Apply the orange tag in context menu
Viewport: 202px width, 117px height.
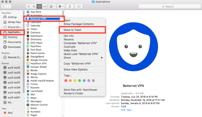(70, 81)
